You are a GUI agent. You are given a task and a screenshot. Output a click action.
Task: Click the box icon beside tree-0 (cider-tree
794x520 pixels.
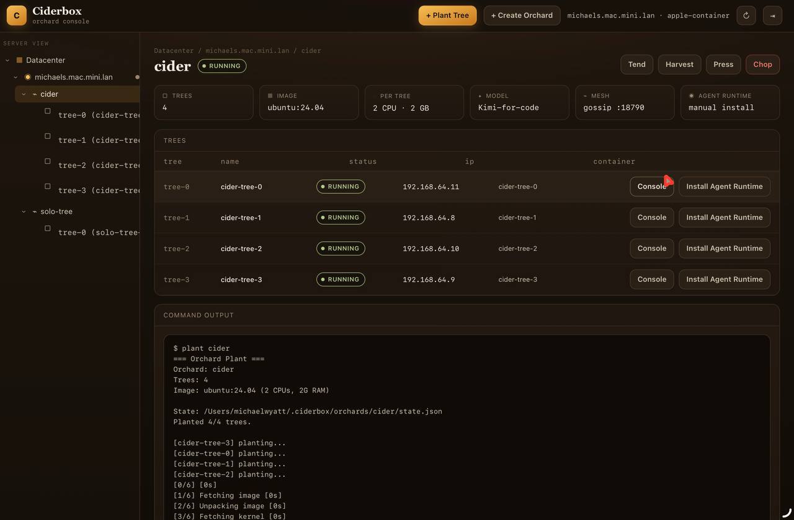pos(48,111)
